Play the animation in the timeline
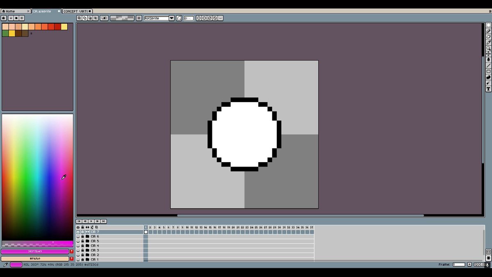This screenshot has width=492, height=277. click(x=91, y=221)
